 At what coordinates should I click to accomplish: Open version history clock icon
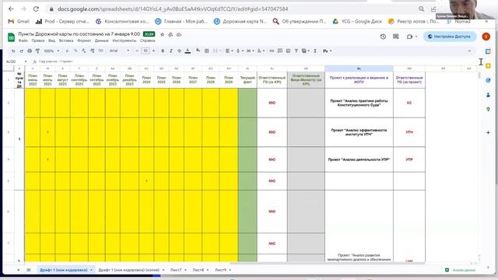pyautogui.click(x=383, y=37)
